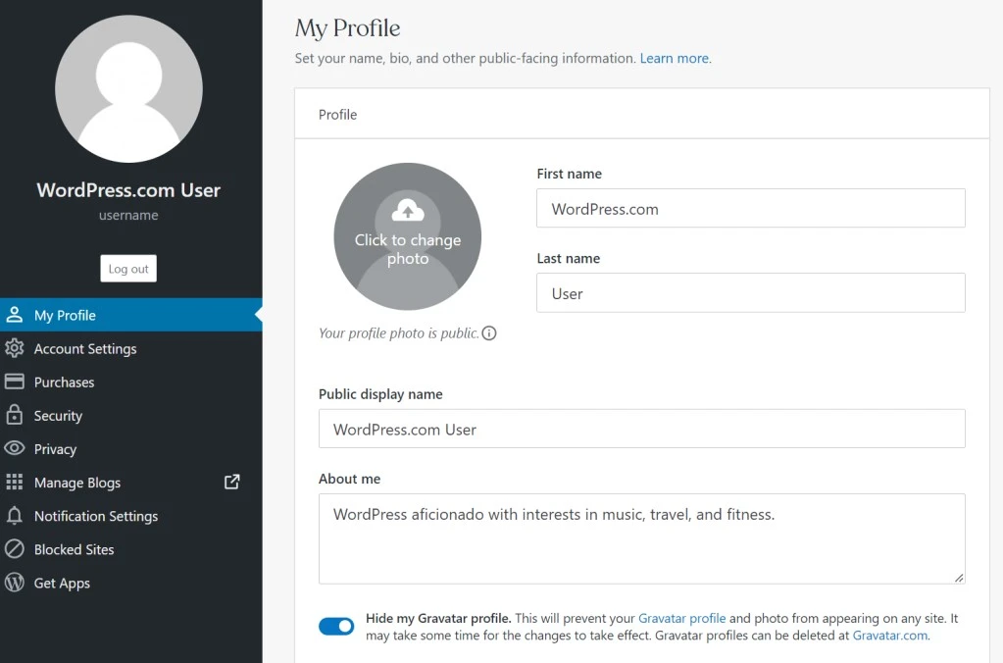This screenshot has height=663, width=1003.
Task: Click the large sidebar avatar image
Action: 128,89
